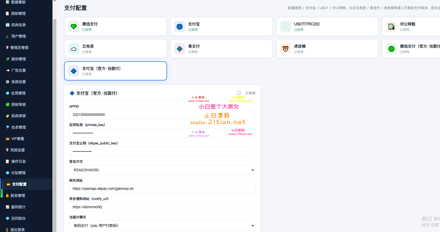Click the 网关地址 gateway URL field
The image size is (440, 232).
(x=162, y=189)
